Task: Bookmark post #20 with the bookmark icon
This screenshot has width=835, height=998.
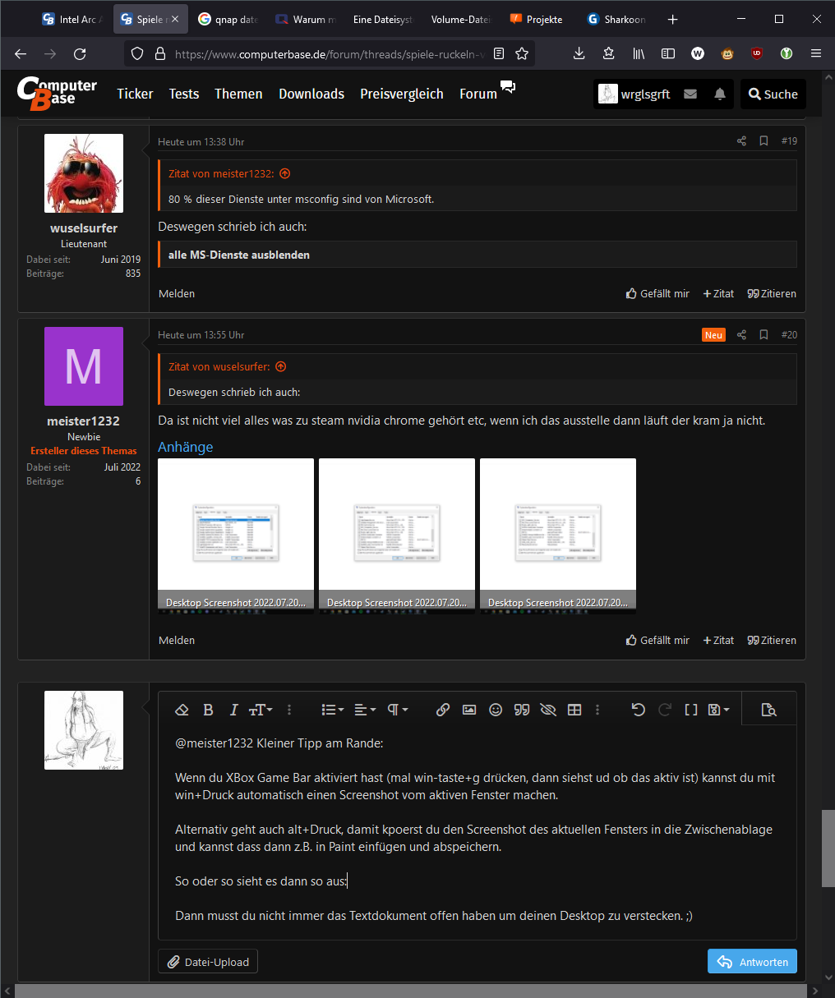Action: [x=763, y=335]
